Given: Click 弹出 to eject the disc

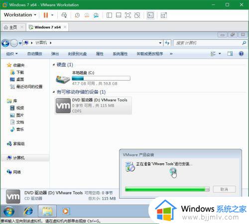Looking at the screenshot, I should pos(55,54).
